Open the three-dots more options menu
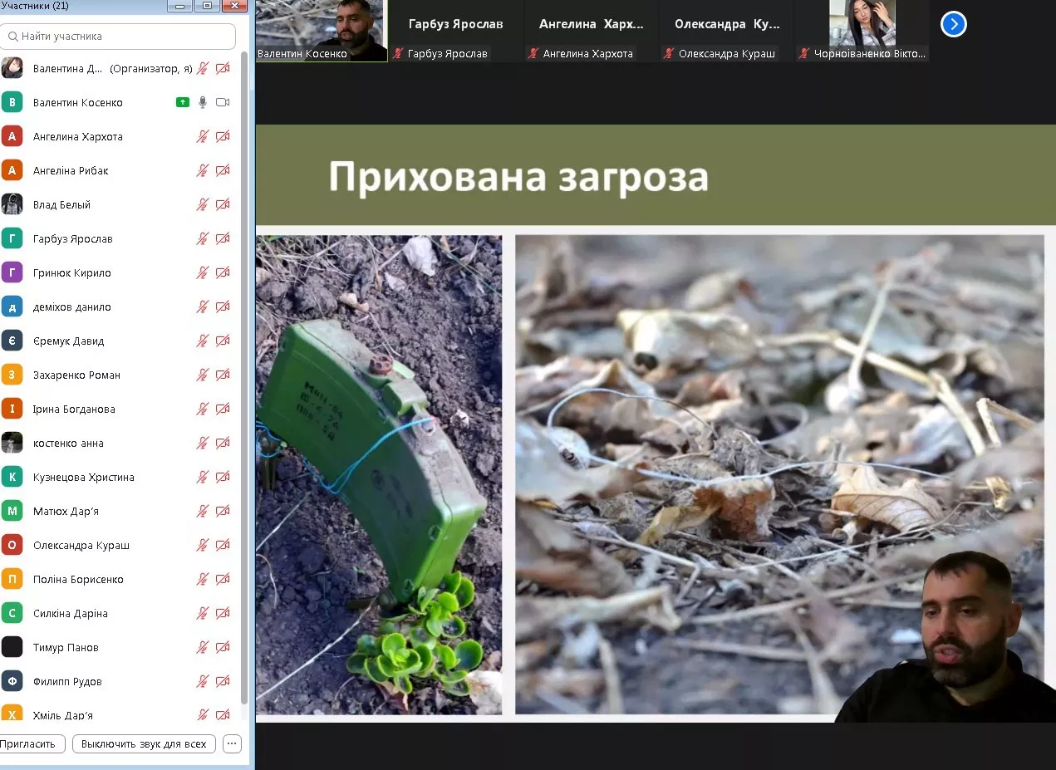This screenshot has height=770, width=1056. click(233, 743)
